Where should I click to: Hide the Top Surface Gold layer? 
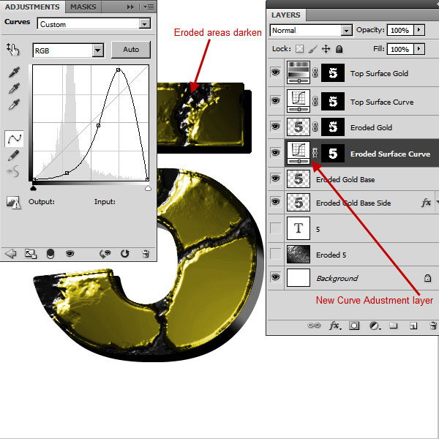(276, 72)
